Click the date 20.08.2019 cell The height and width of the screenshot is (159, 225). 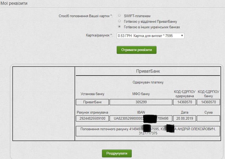coord(184,118)
